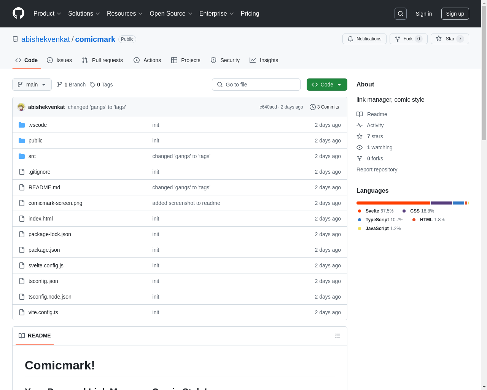
Task: Open the search magnifier button
Action: point(401,14)
